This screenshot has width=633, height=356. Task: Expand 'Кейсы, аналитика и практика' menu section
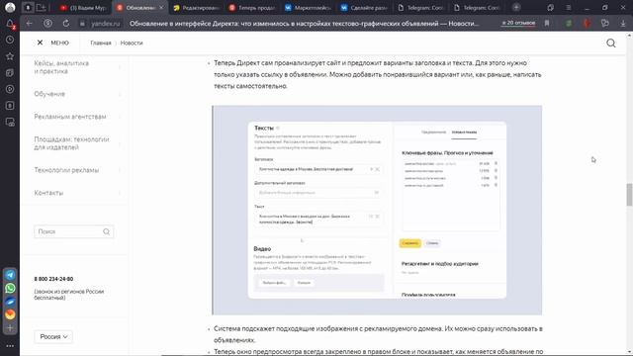[77, 67]
